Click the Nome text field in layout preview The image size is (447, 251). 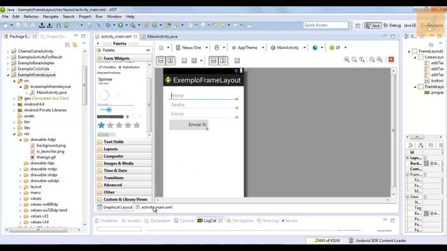point(203,96)
